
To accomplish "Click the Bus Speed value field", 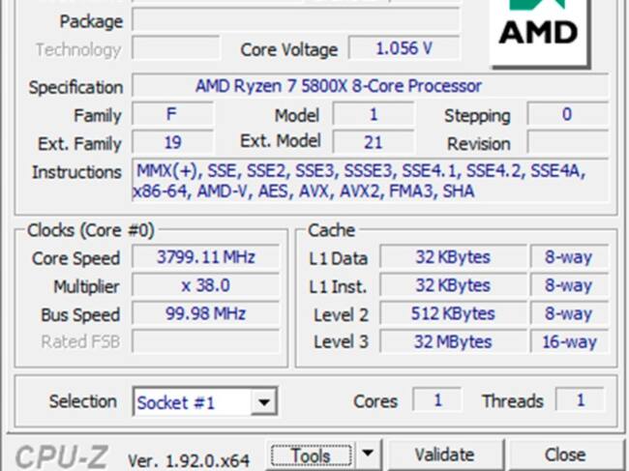I will tap(205, 314).
